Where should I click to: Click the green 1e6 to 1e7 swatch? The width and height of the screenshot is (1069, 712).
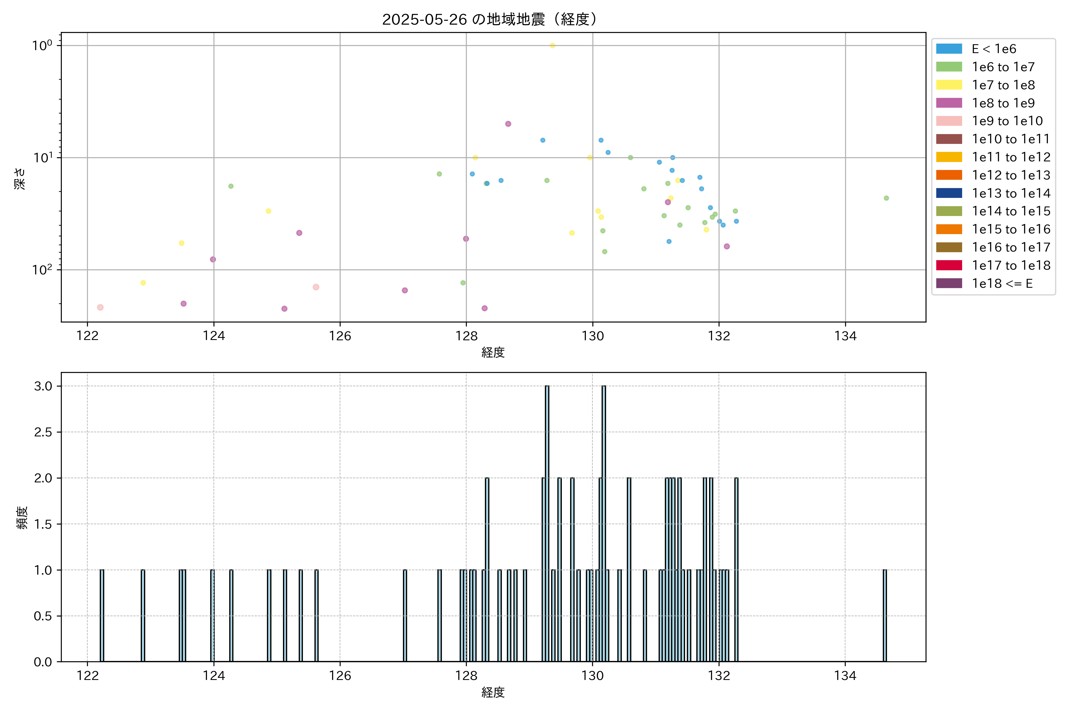click(949, 67)
